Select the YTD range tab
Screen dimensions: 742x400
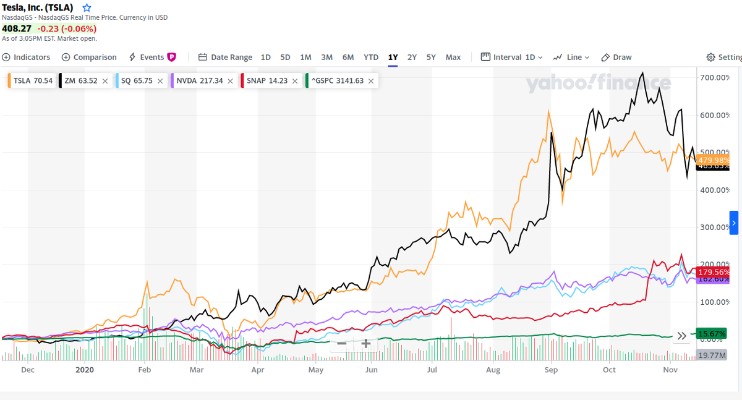click(x=370, y=57)
